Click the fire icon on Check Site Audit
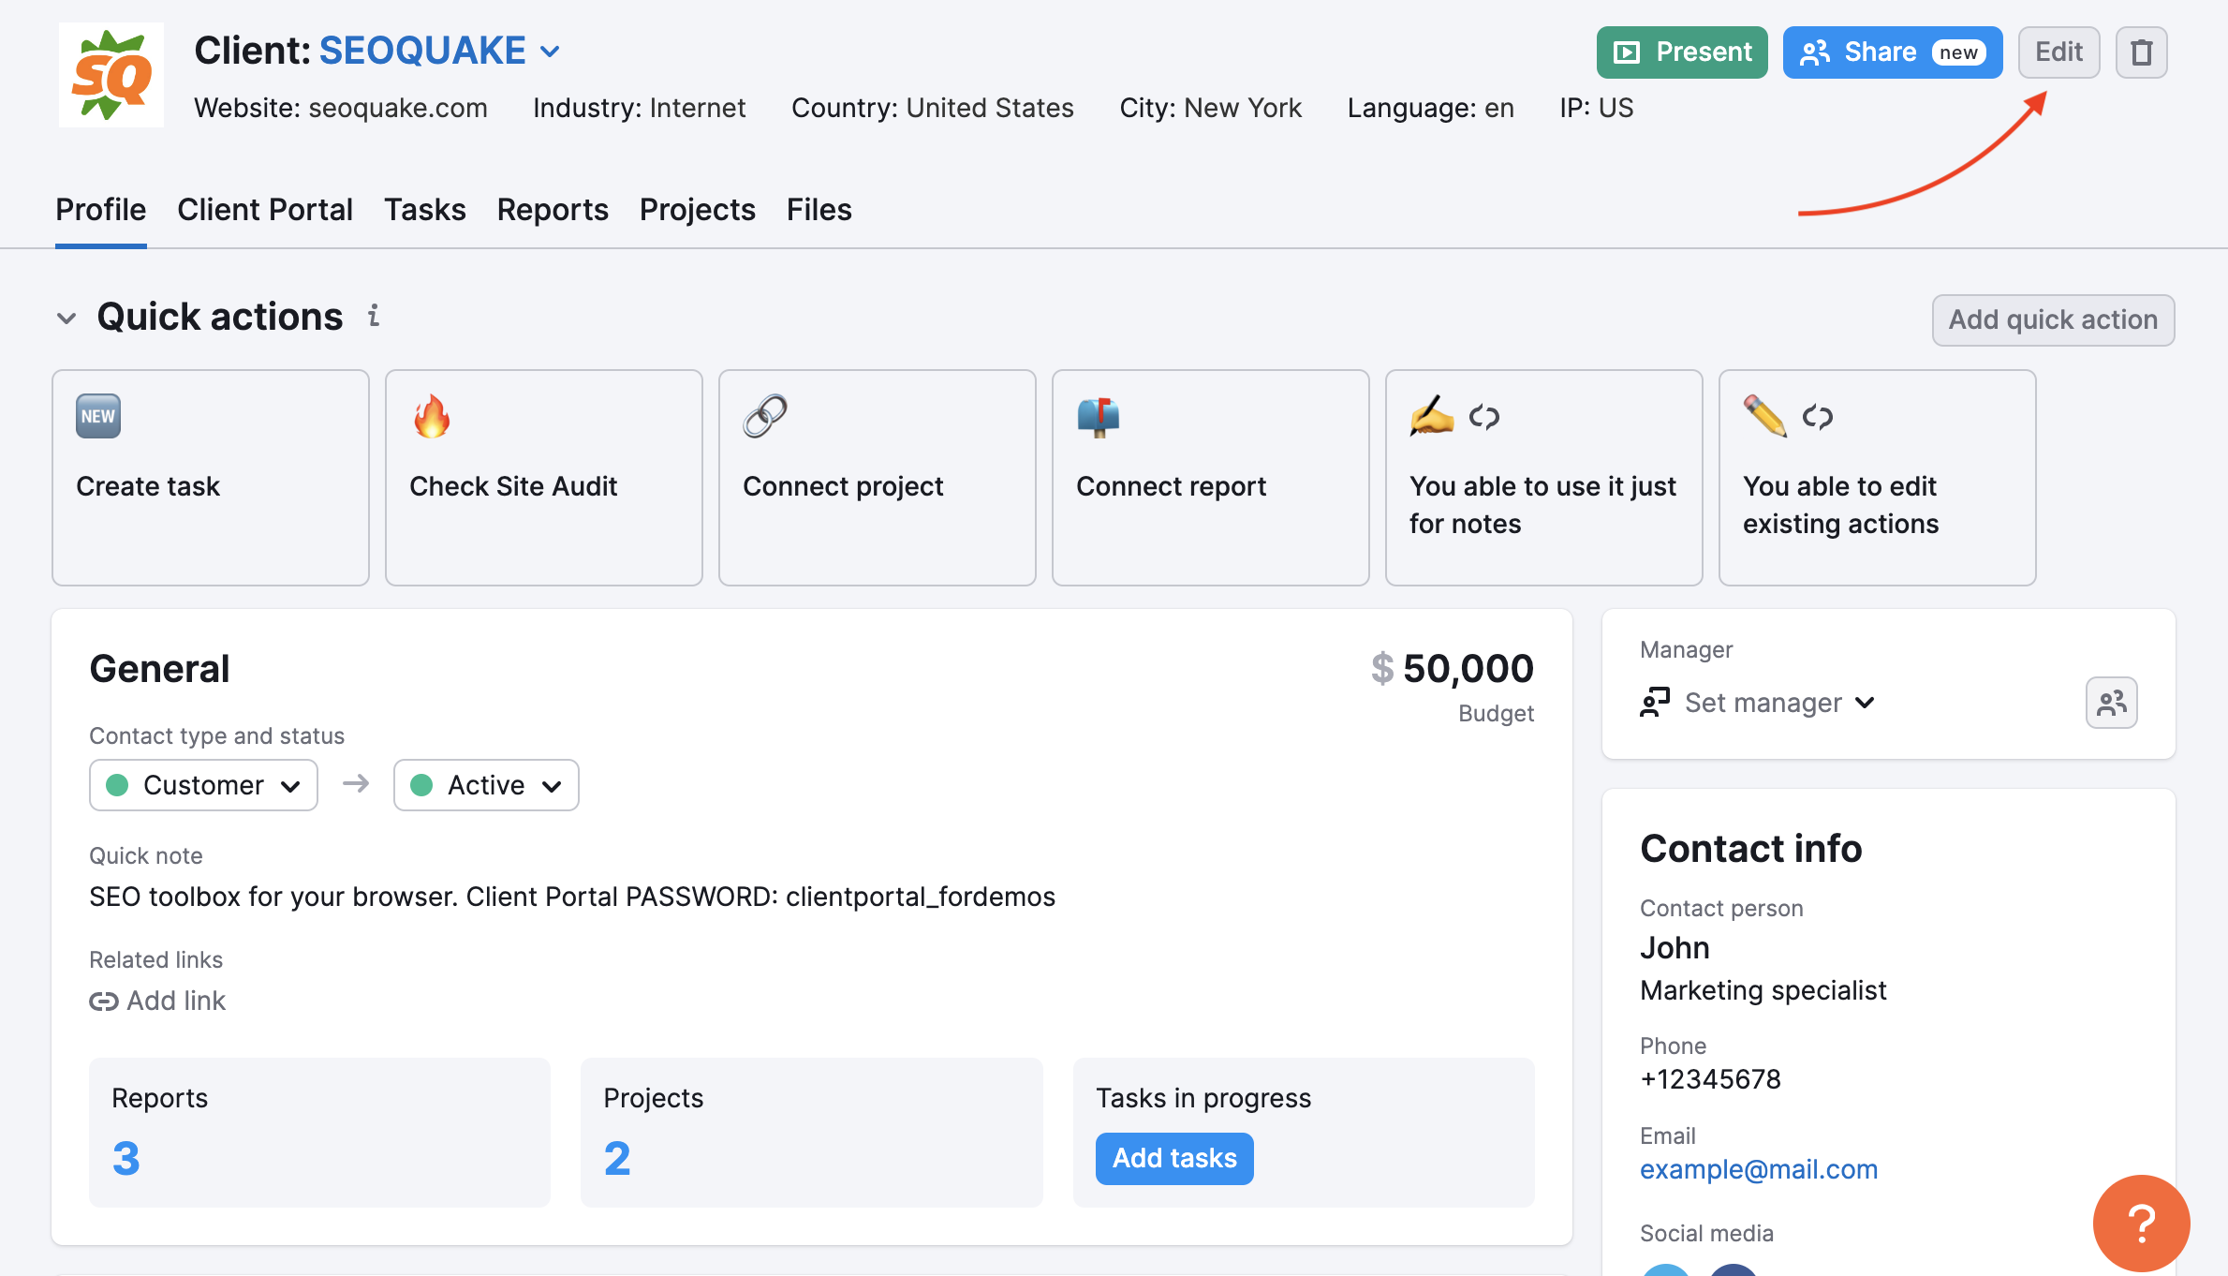The height and width of the screenshot is (1276, 2228). click(x=432, y=416)
